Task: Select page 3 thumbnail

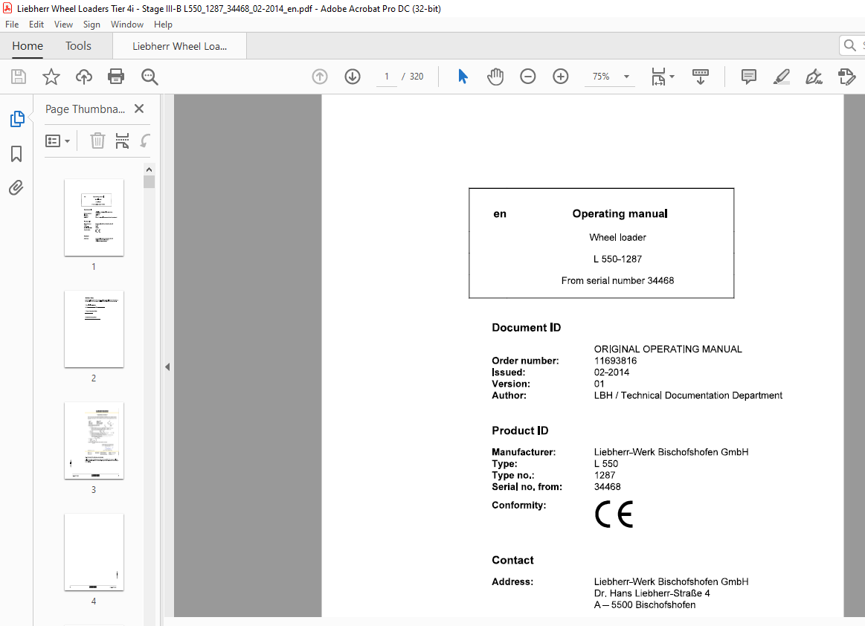Action: click(94, 440)
